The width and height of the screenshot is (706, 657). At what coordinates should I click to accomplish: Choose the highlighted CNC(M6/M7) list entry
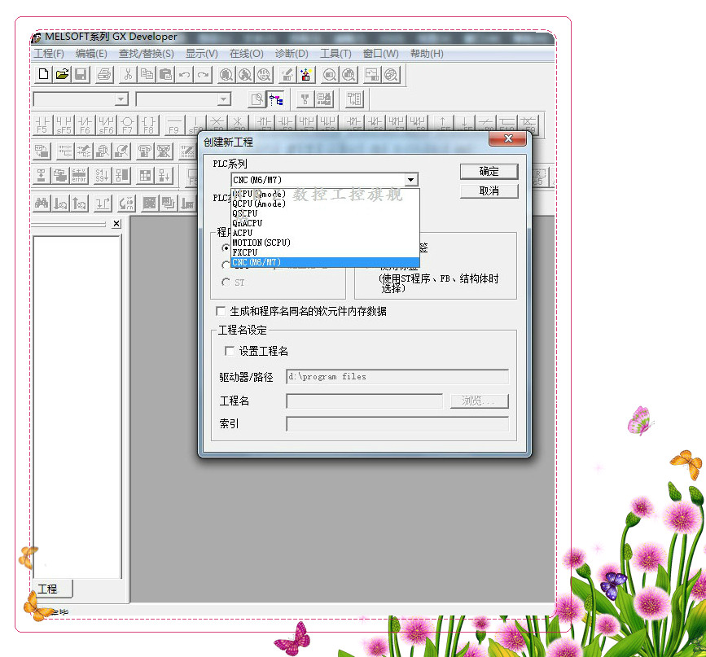click(x=325, y=262)
